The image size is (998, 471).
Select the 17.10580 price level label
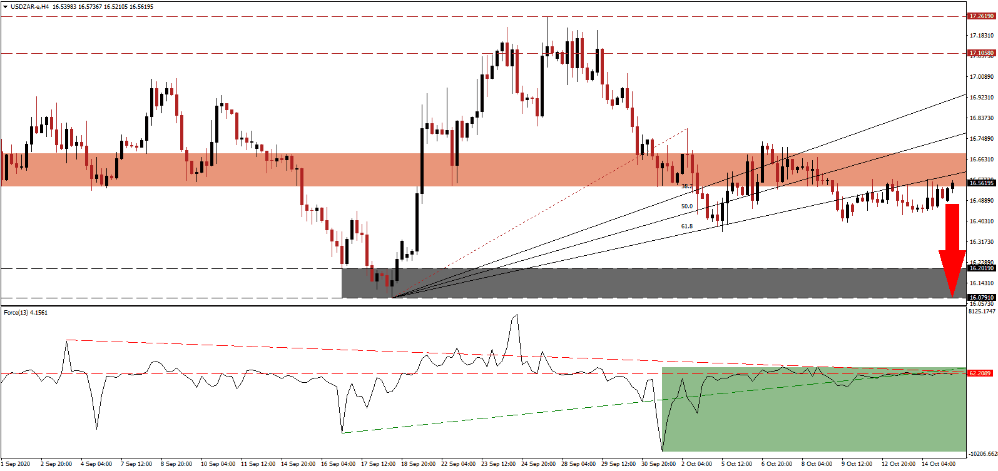coord(981,53)
